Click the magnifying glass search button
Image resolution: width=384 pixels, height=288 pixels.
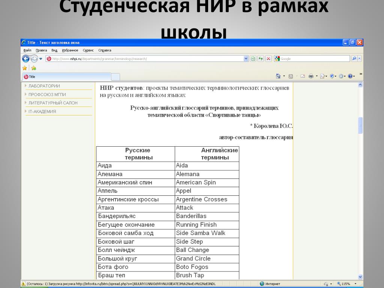tap(354, 58)
